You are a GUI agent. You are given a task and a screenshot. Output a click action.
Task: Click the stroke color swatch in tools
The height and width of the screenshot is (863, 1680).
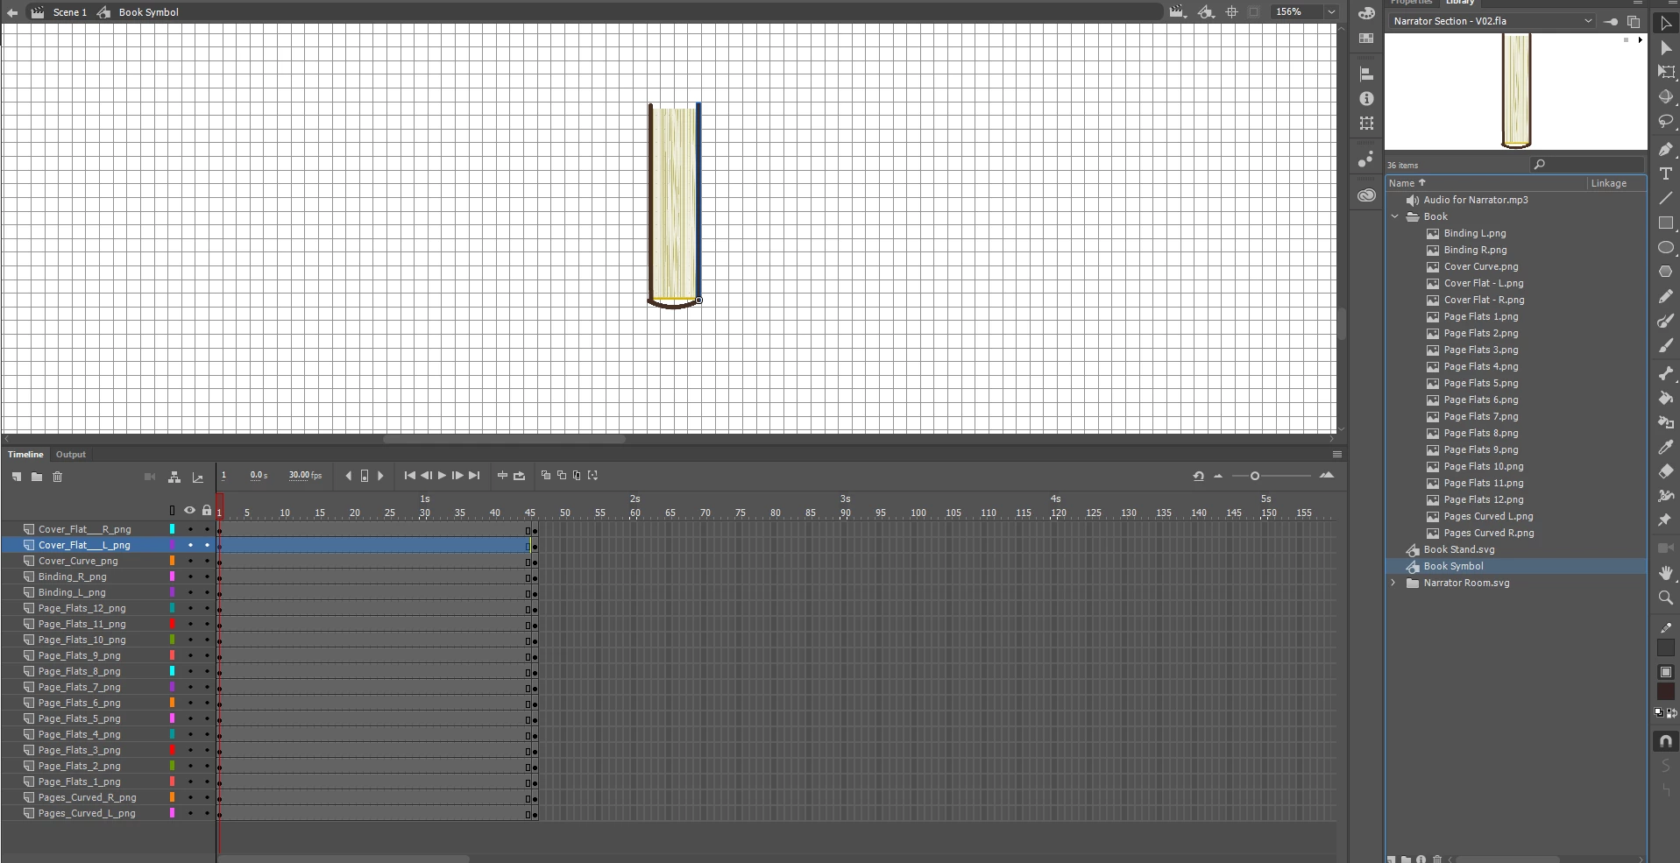tap(1666, 648)
